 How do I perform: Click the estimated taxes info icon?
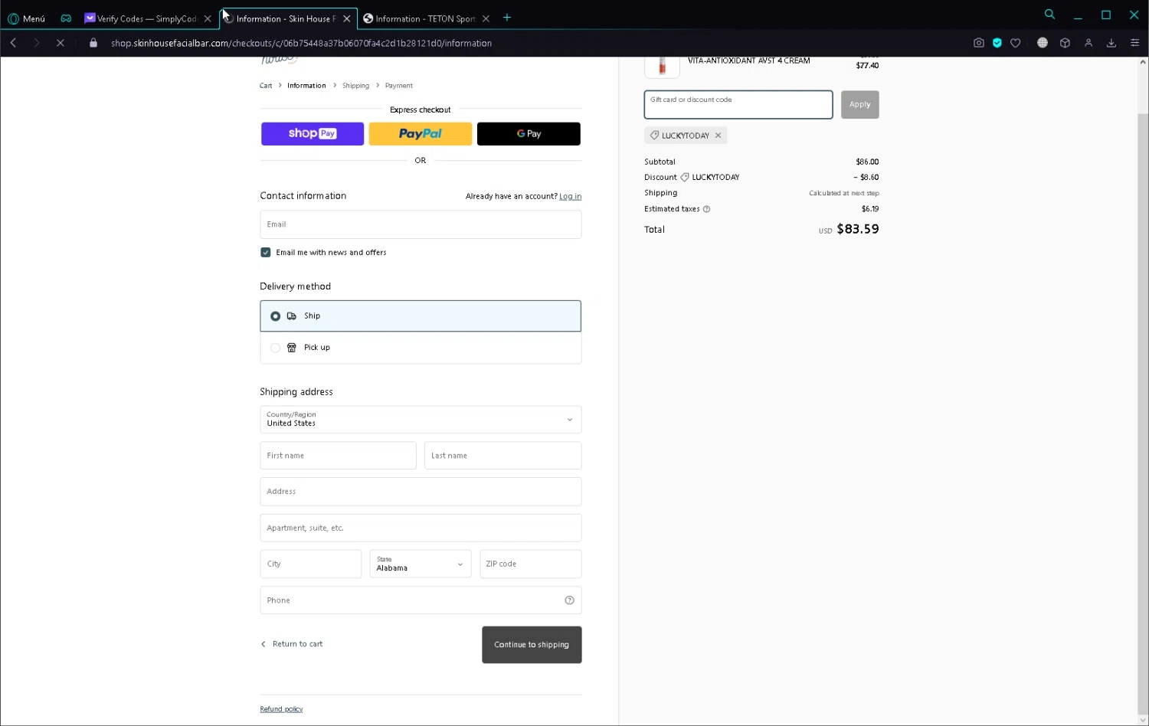pos(706,209)
